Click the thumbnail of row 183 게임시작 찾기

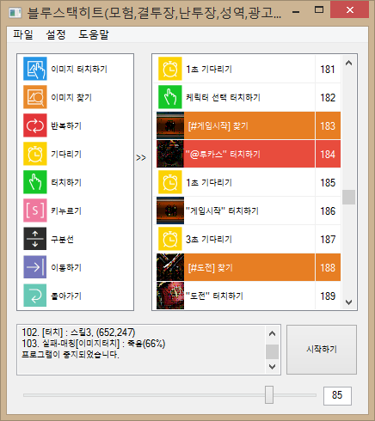[170, 125]
